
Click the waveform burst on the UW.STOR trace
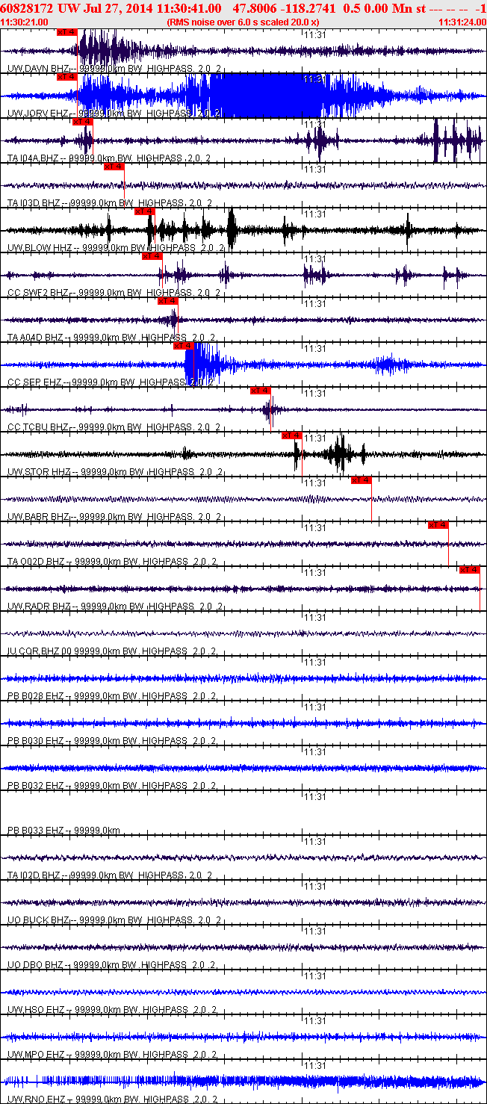click(341, 453)
